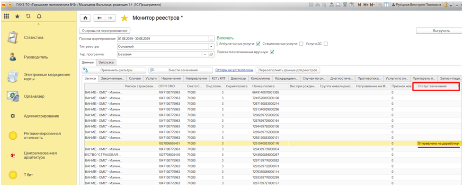
Task: Open the Статистика section icon
Action: (12, 38)
